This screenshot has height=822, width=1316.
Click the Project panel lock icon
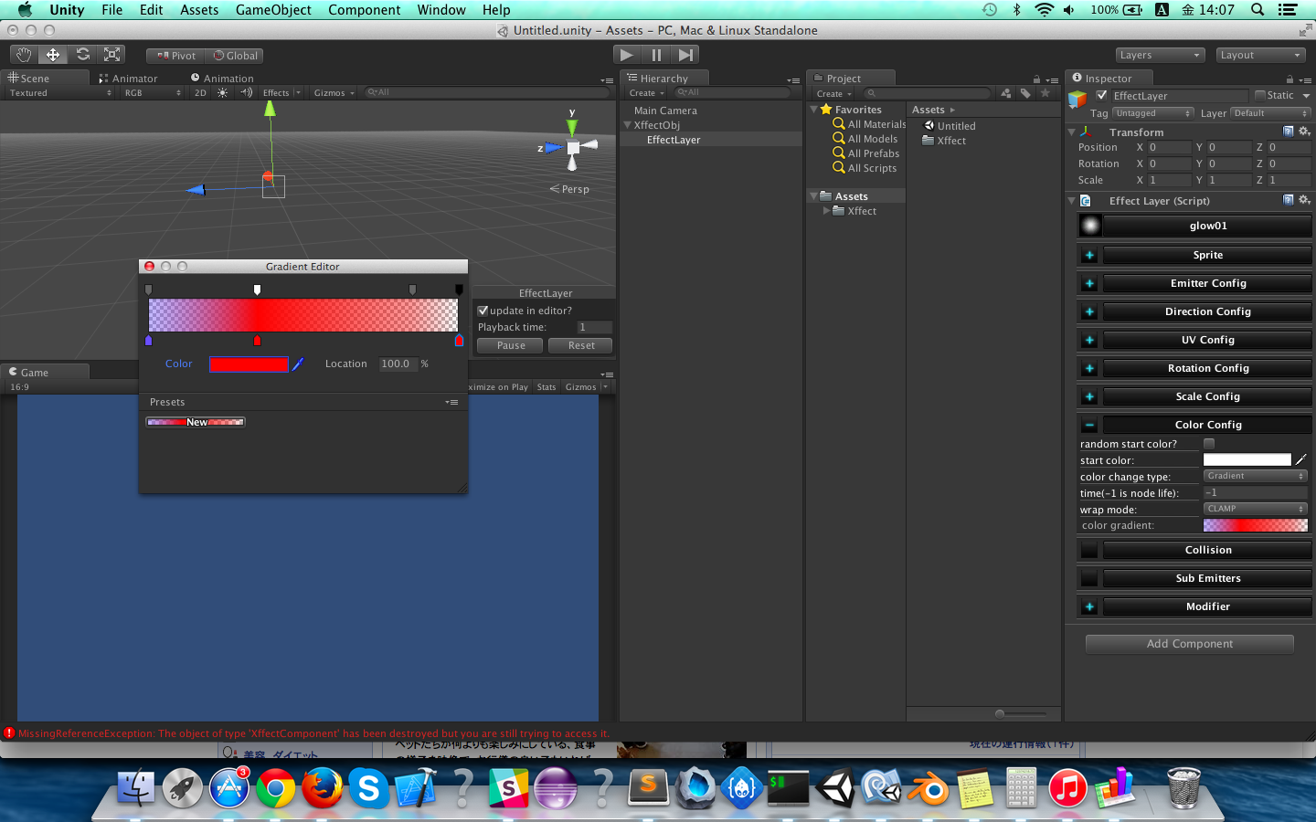pos(1036,79)
